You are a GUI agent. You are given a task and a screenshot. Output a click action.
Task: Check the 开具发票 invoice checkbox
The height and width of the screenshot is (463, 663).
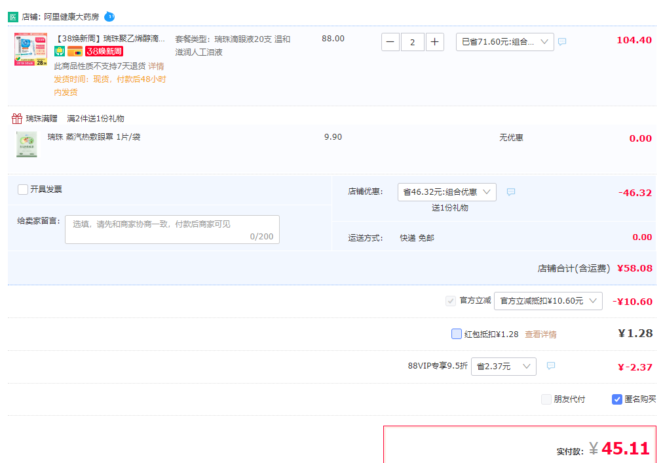pos(23,189)
